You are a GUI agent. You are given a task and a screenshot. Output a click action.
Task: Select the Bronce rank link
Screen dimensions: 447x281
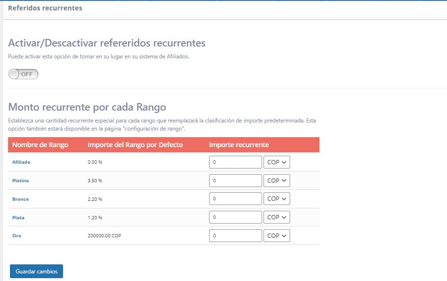(20, 198)
